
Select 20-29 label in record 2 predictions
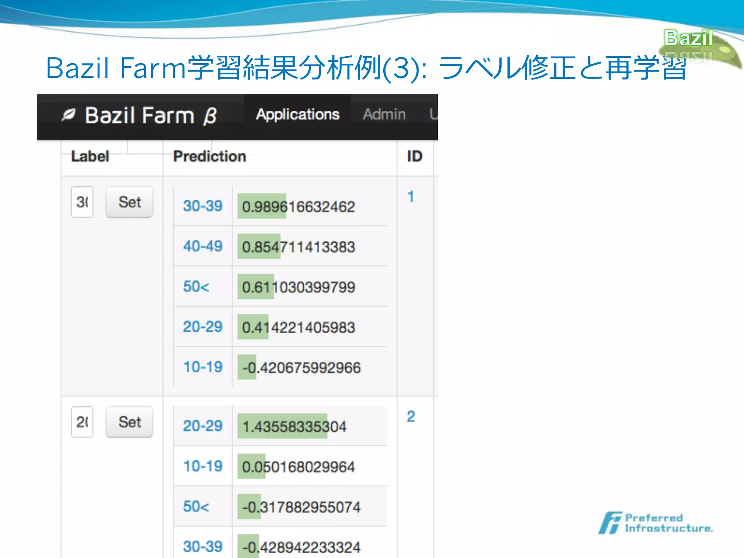[203, 426]
